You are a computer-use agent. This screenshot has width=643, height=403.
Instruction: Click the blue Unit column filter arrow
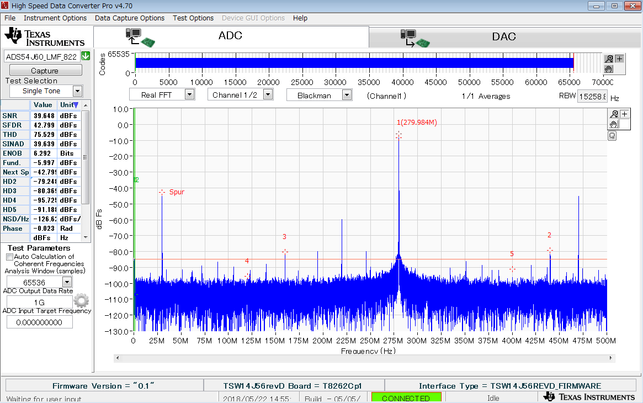pos(76,105)
